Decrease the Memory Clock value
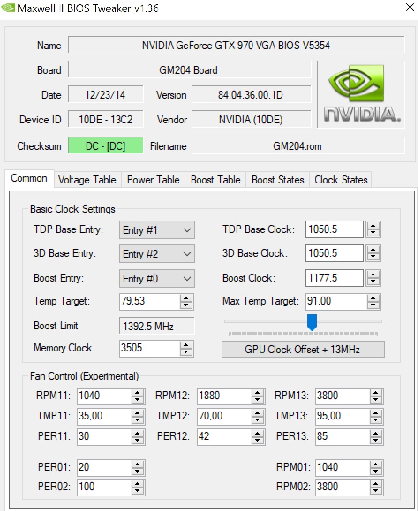This screenshot has width=418, height=511. point(186,352)
